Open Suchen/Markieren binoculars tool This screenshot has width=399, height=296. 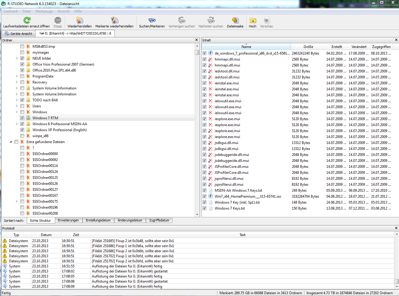click(x=152, y=20)
